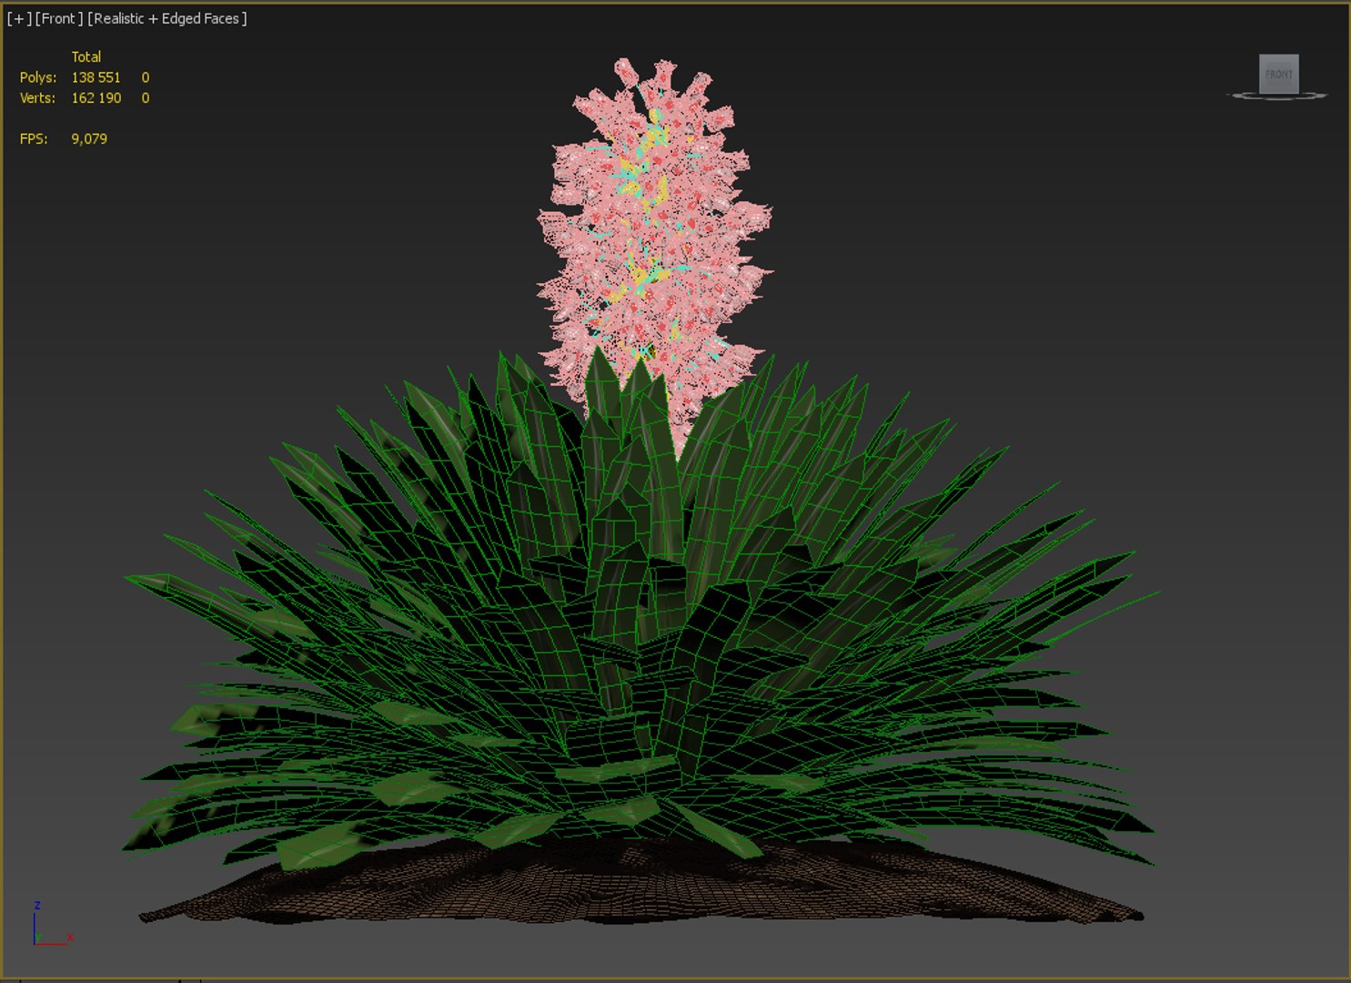The height and width of the screenshot is (983, 1351).
Task: Click the compass ring beneath the ViewCube
Action: 1277,96
